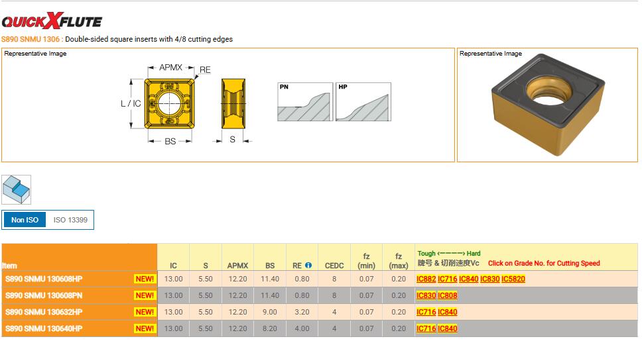Open item S890 SNMU 130632HP
This screenshot has width=642, height=345.
[x=44, y=312]
